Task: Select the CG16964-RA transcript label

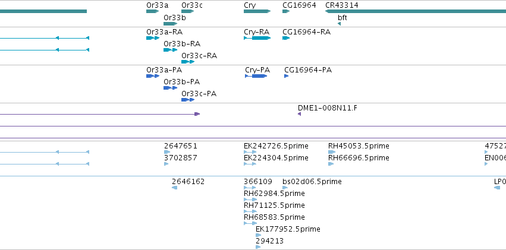Action: tap(306, 32)
